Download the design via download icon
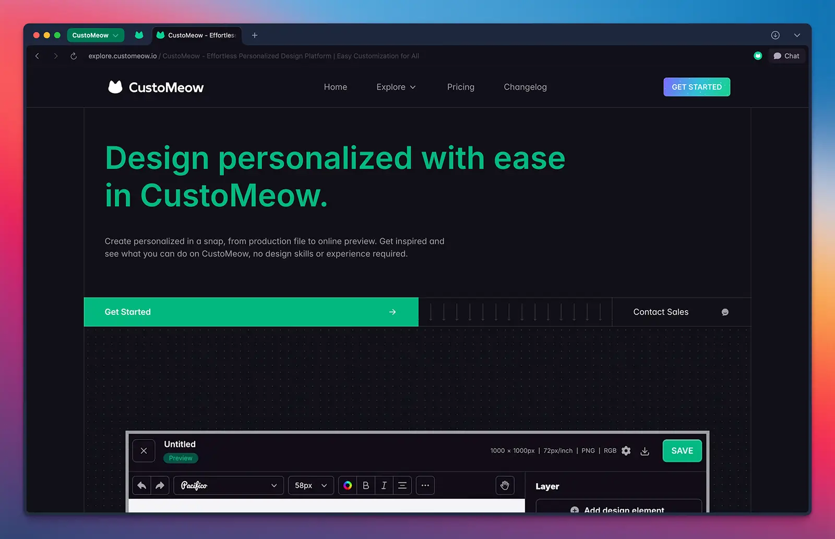The image size is (835, 539). tap(645, 451)
